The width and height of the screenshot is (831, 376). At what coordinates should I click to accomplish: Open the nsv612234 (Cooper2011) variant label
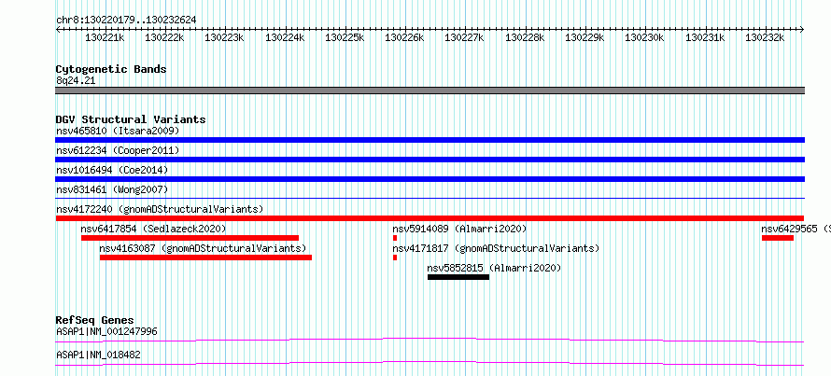[118, 150]
